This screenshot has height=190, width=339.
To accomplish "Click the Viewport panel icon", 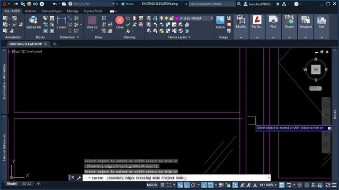I will tap(306, 22).
